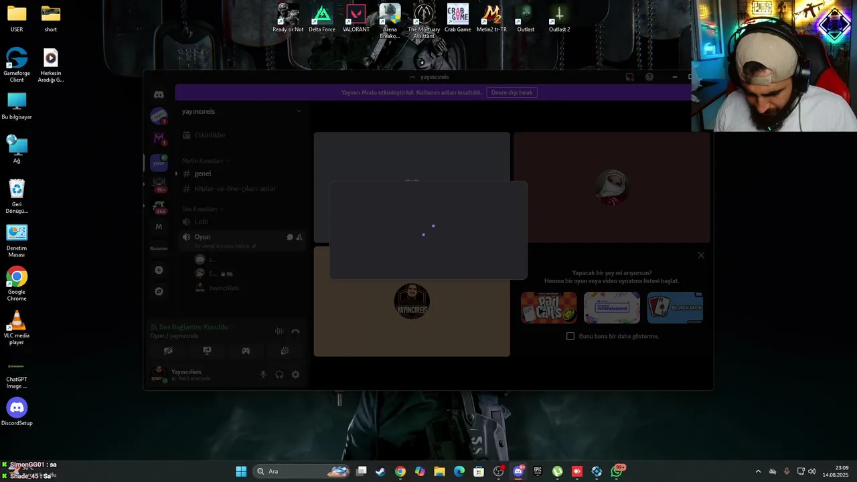857x482 pixels.
Task: Open Discord inbox icon in title bar
Action: coord(630,77)
